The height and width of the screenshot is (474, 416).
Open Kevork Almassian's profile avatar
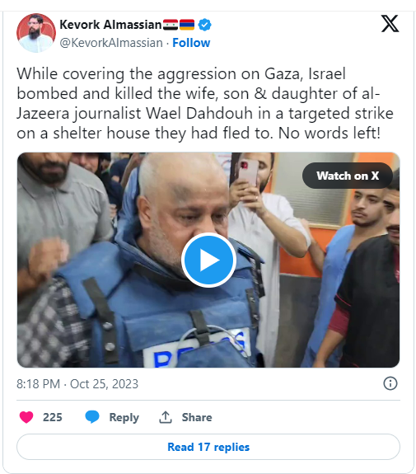pyautogui.click(x=36, y=33)
